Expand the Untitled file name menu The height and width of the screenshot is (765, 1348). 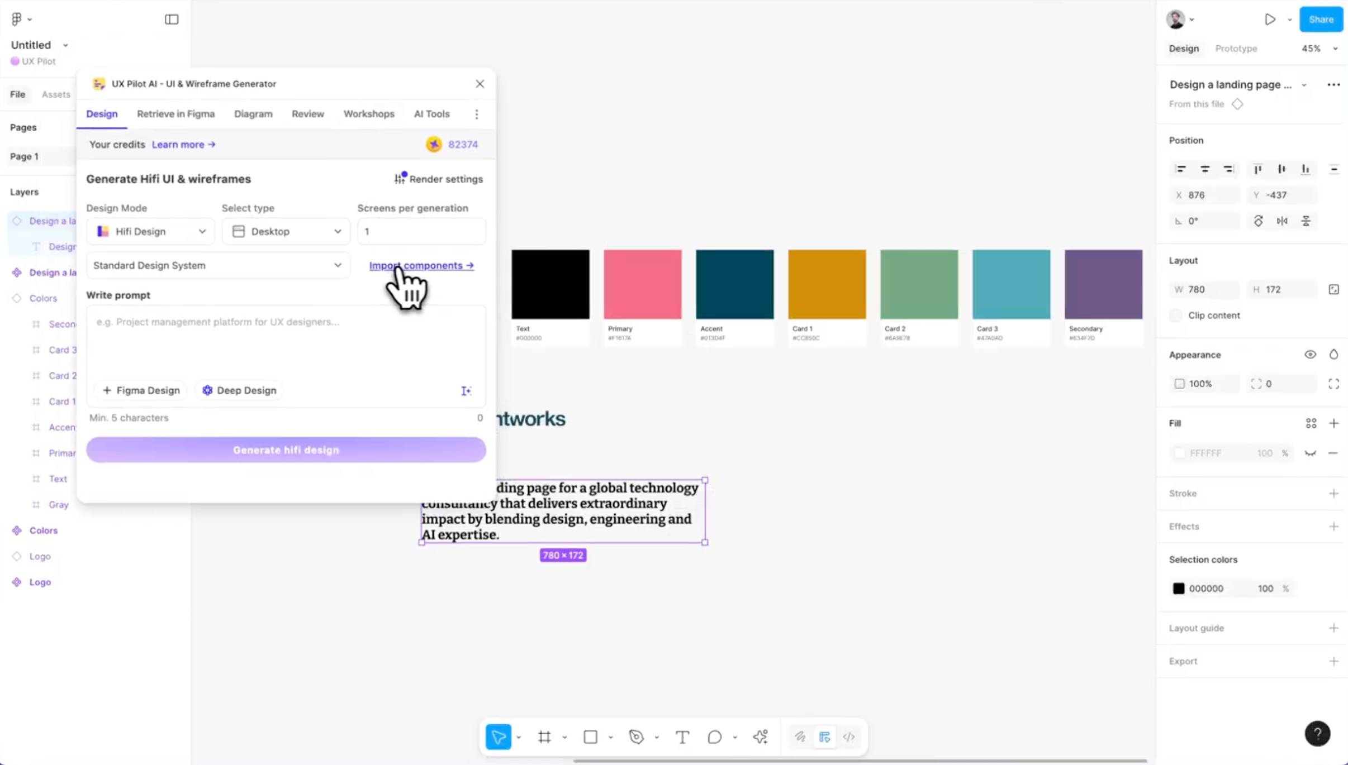pyautogui.click(x=65, y=45)
